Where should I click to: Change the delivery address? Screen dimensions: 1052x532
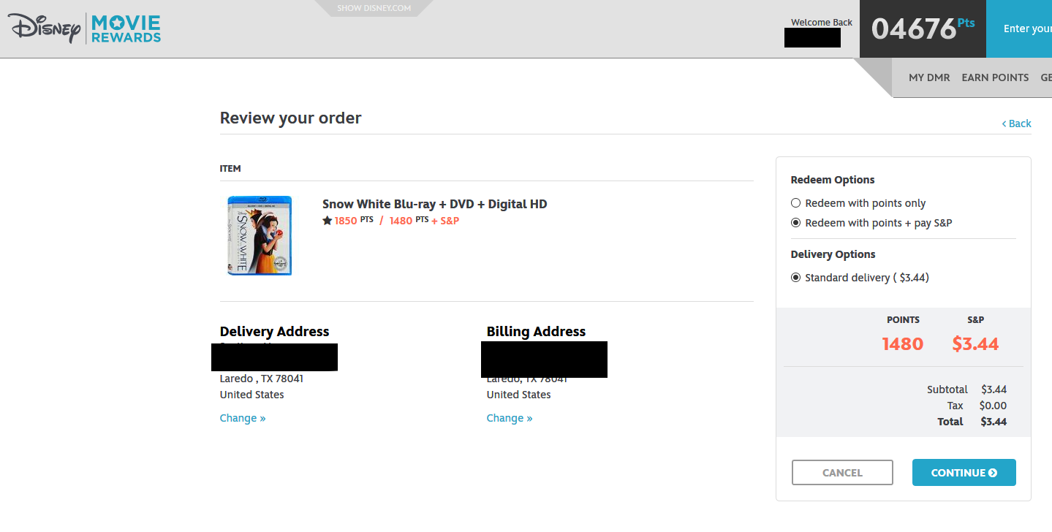pos(243,418)
